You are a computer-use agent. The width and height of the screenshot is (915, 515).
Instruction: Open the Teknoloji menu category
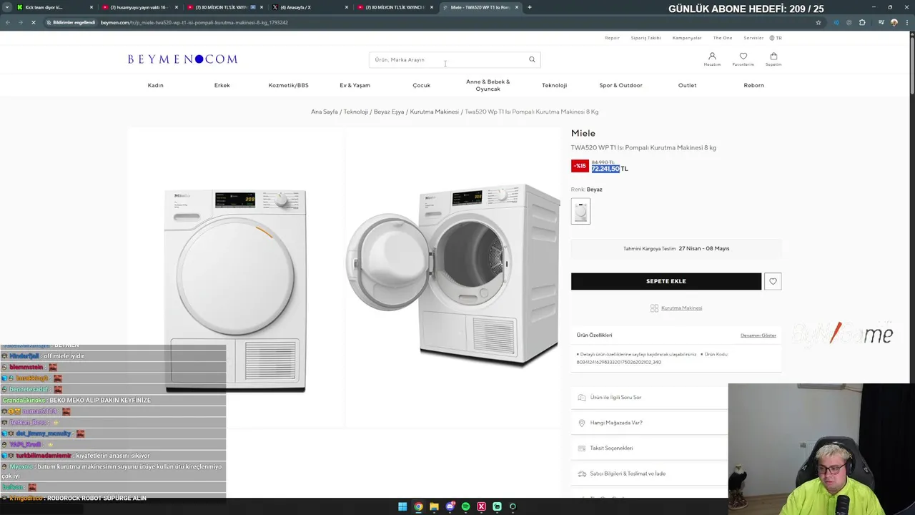[555, 85]
